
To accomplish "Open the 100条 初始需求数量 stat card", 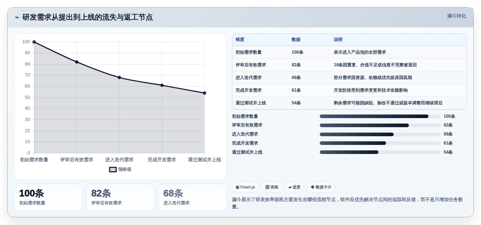I will point(48,197).
